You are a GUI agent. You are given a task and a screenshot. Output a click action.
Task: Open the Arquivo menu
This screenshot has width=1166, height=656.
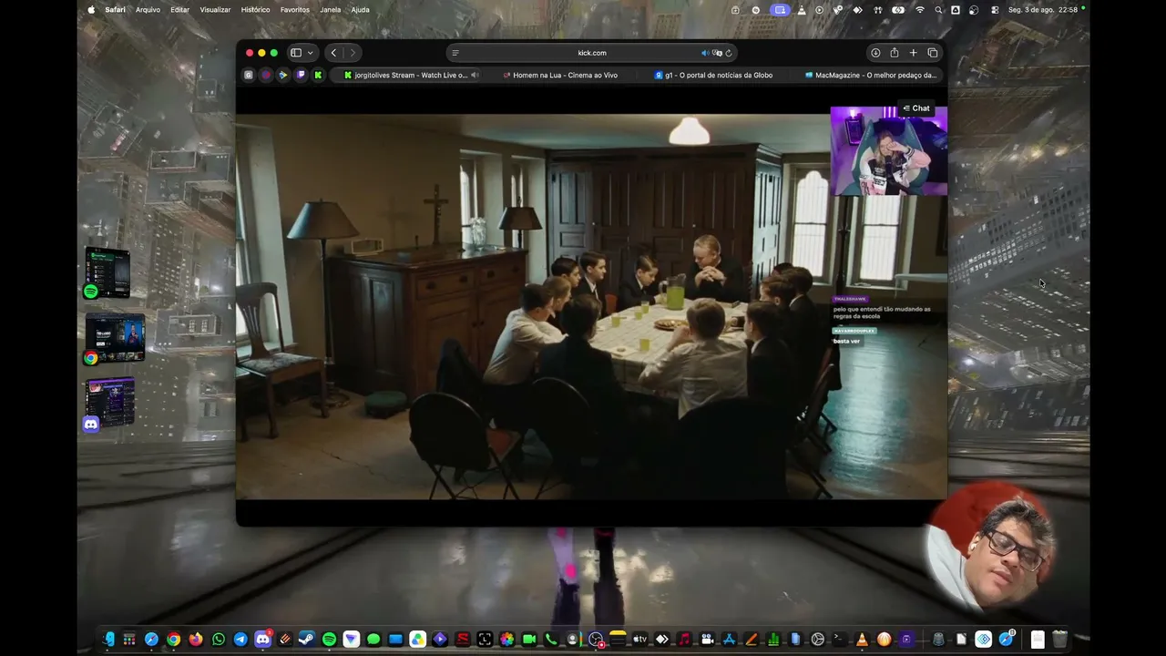148,10
